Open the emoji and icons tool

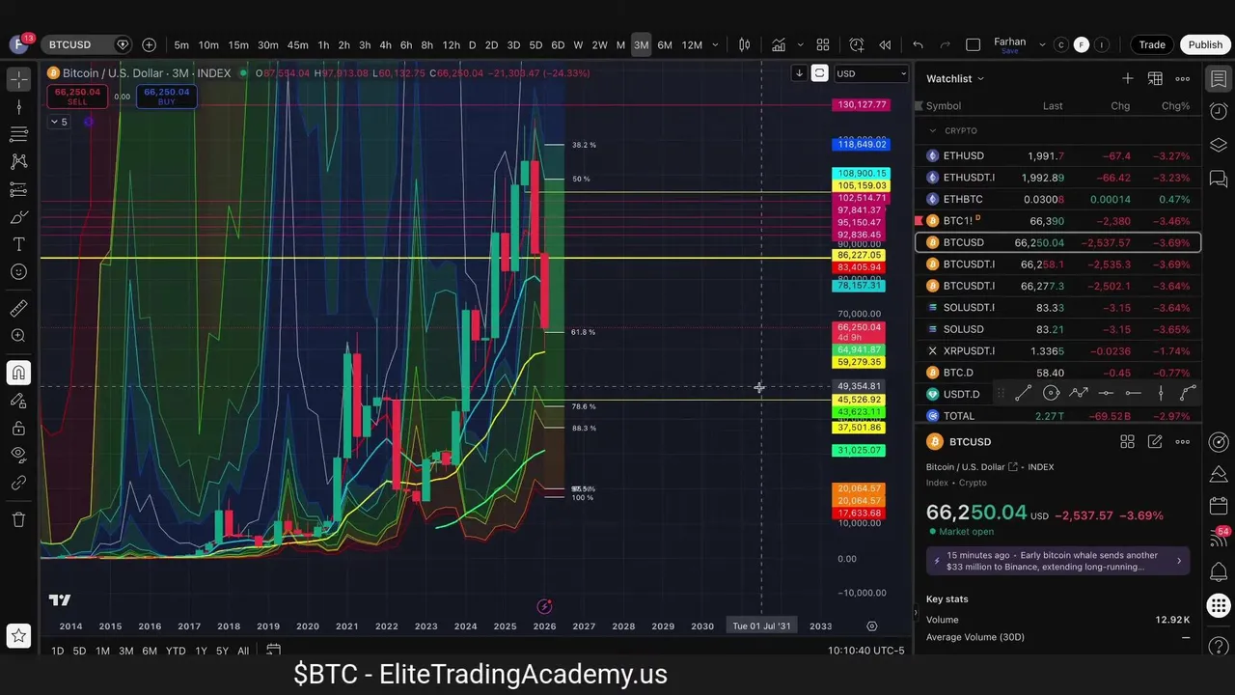[x=18, y=272]
